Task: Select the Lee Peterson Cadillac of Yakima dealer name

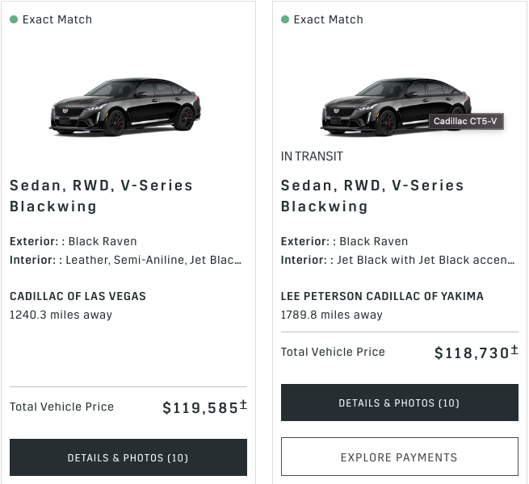Action: point(382,296)
